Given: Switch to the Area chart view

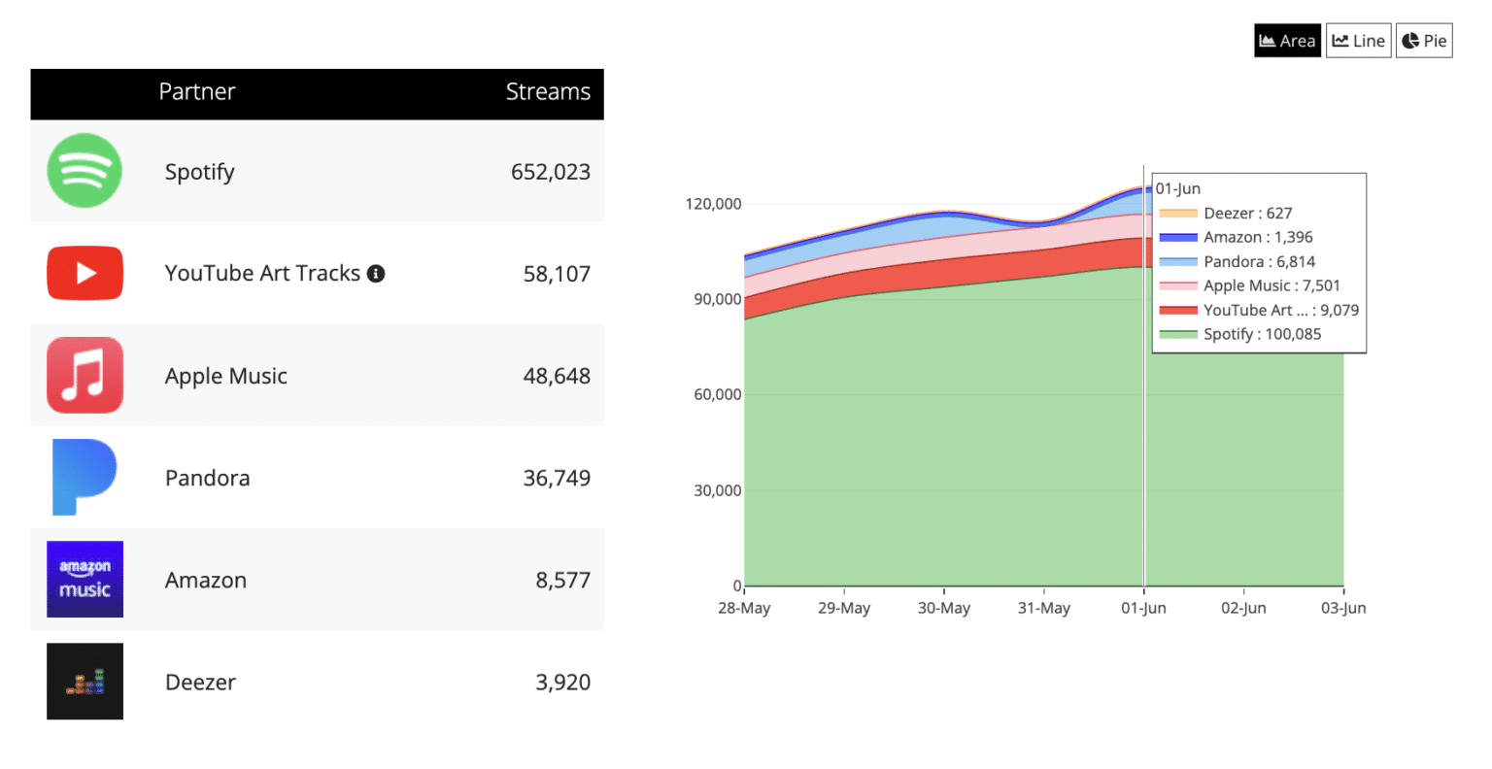Looking at the screenshot, I should [x=1287, y=41].
